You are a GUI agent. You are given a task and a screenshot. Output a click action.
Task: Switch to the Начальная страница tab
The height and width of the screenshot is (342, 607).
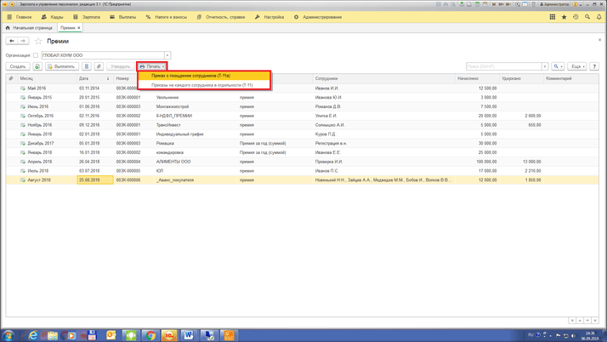[30, 27]
